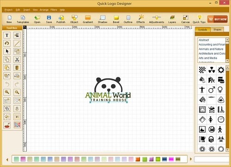Open the Insert menu

pyautogui.click(x=27, y=10)
